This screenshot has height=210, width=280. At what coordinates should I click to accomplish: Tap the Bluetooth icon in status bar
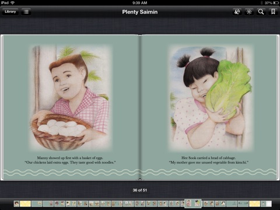(x=261, y=3)
